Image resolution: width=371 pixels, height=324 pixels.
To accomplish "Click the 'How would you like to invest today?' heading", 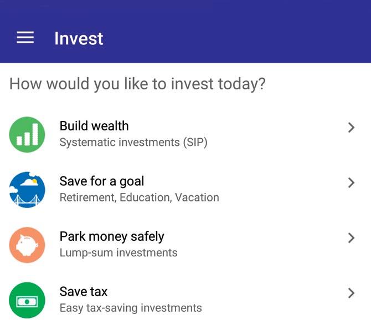I will pos(137,84).
